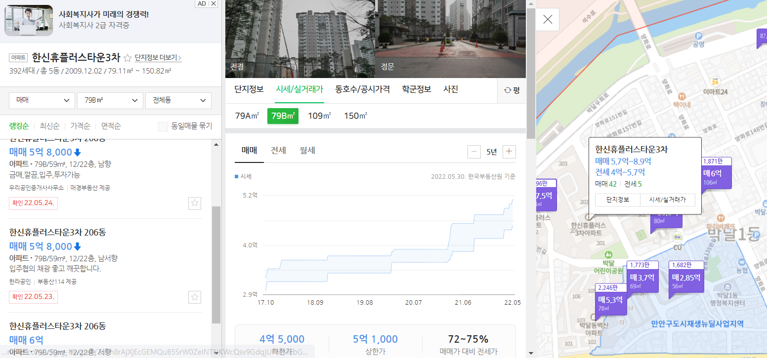This screenshot has width=767, height=358.
Task: Select the 79A㎡ area type
Action: [247, 116]
